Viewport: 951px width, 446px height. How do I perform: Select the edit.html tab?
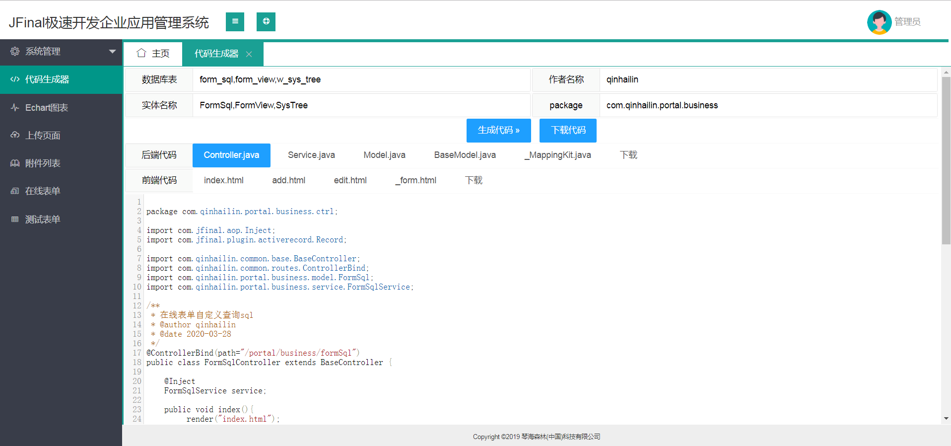(350, 180)
